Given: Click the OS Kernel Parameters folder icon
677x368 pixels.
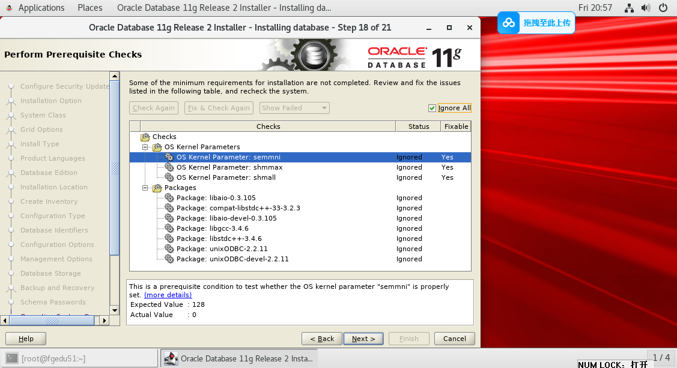Looking at the screenshot, I should tap(157, 147).
